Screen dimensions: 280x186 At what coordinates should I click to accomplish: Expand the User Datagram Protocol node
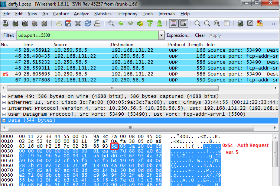point(4,114)
